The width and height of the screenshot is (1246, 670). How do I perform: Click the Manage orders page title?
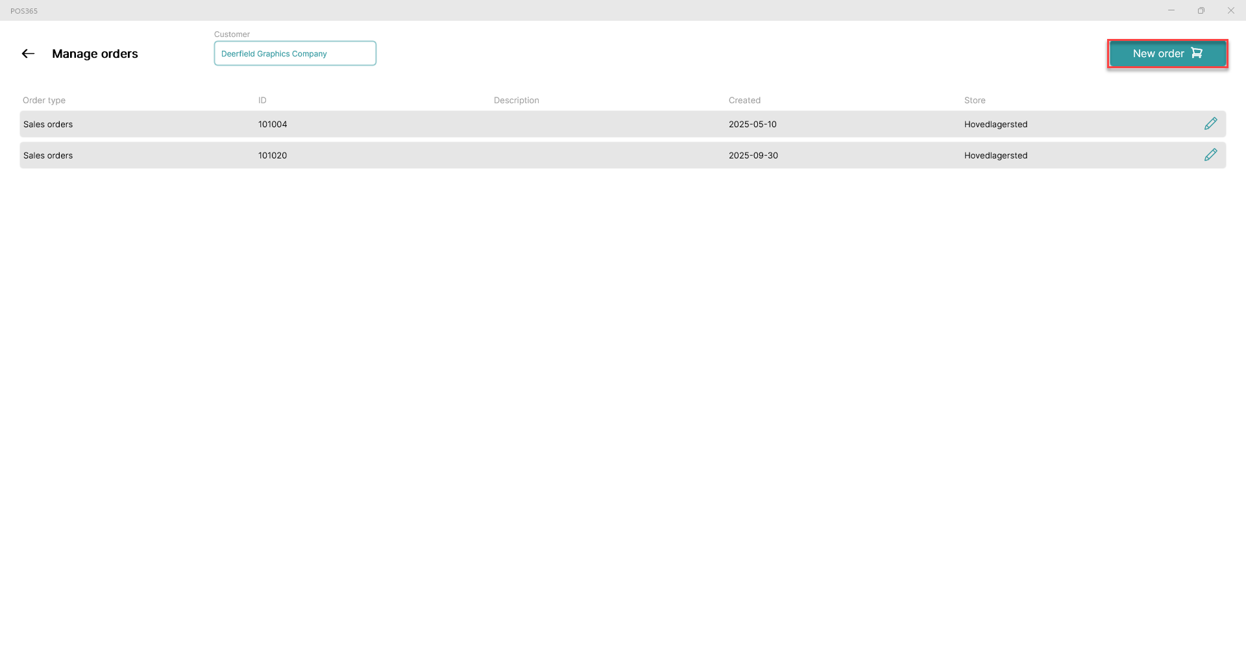tap(95, 54)
